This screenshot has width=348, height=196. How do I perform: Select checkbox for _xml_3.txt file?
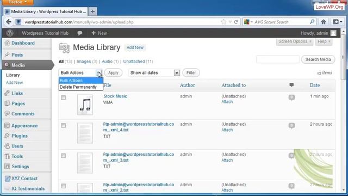tap(64, 156)
